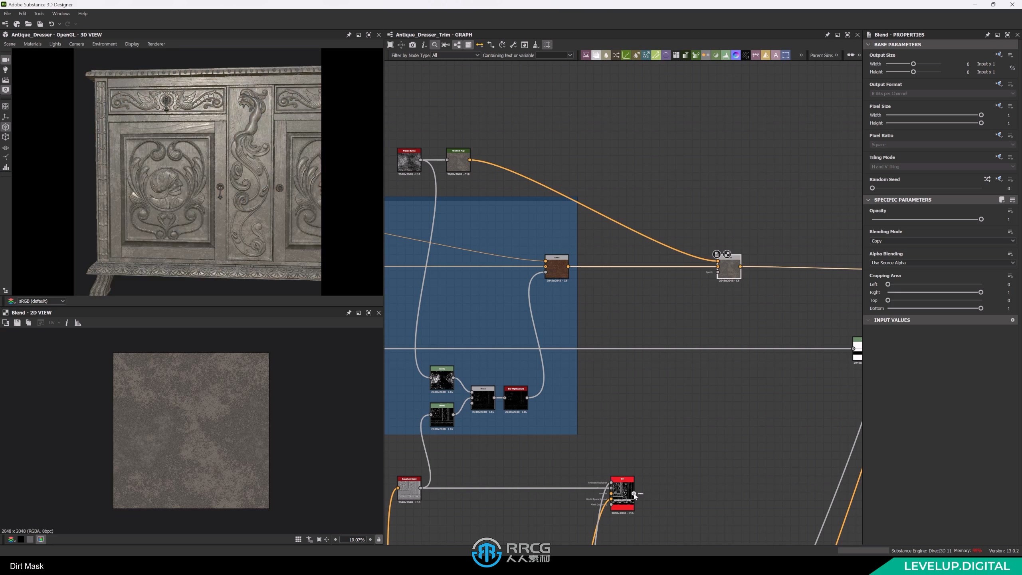
Task: Expand the INPUT VALUES section
Action: click(x=868, y=320)
